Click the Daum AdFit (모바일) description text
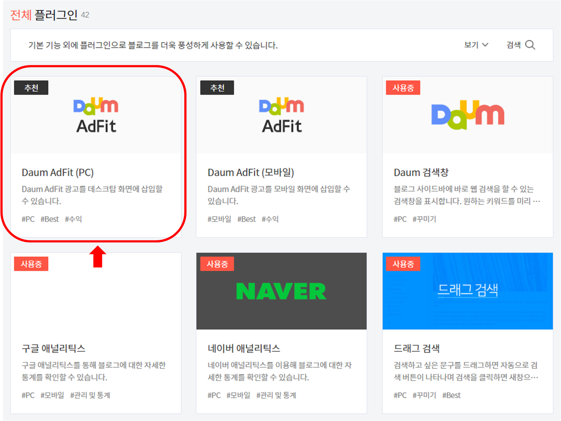The width and height of the screenshot is (561, 421). (x=279, y=195)
